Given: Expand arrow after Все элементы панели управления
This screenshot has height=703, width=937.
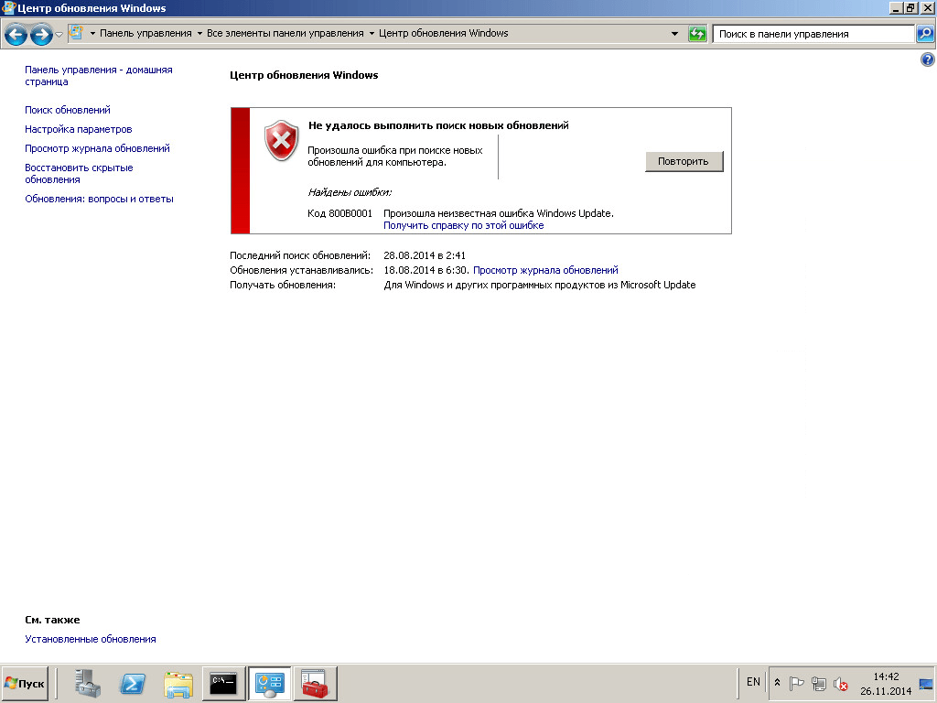Looking at the screenshot, I should pyautogui.click(x=372, y=34).
